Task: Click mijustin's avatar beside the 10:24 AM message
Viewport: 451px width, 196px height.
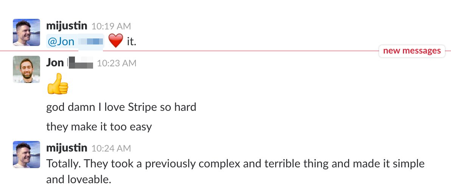Action: (26, 155)
